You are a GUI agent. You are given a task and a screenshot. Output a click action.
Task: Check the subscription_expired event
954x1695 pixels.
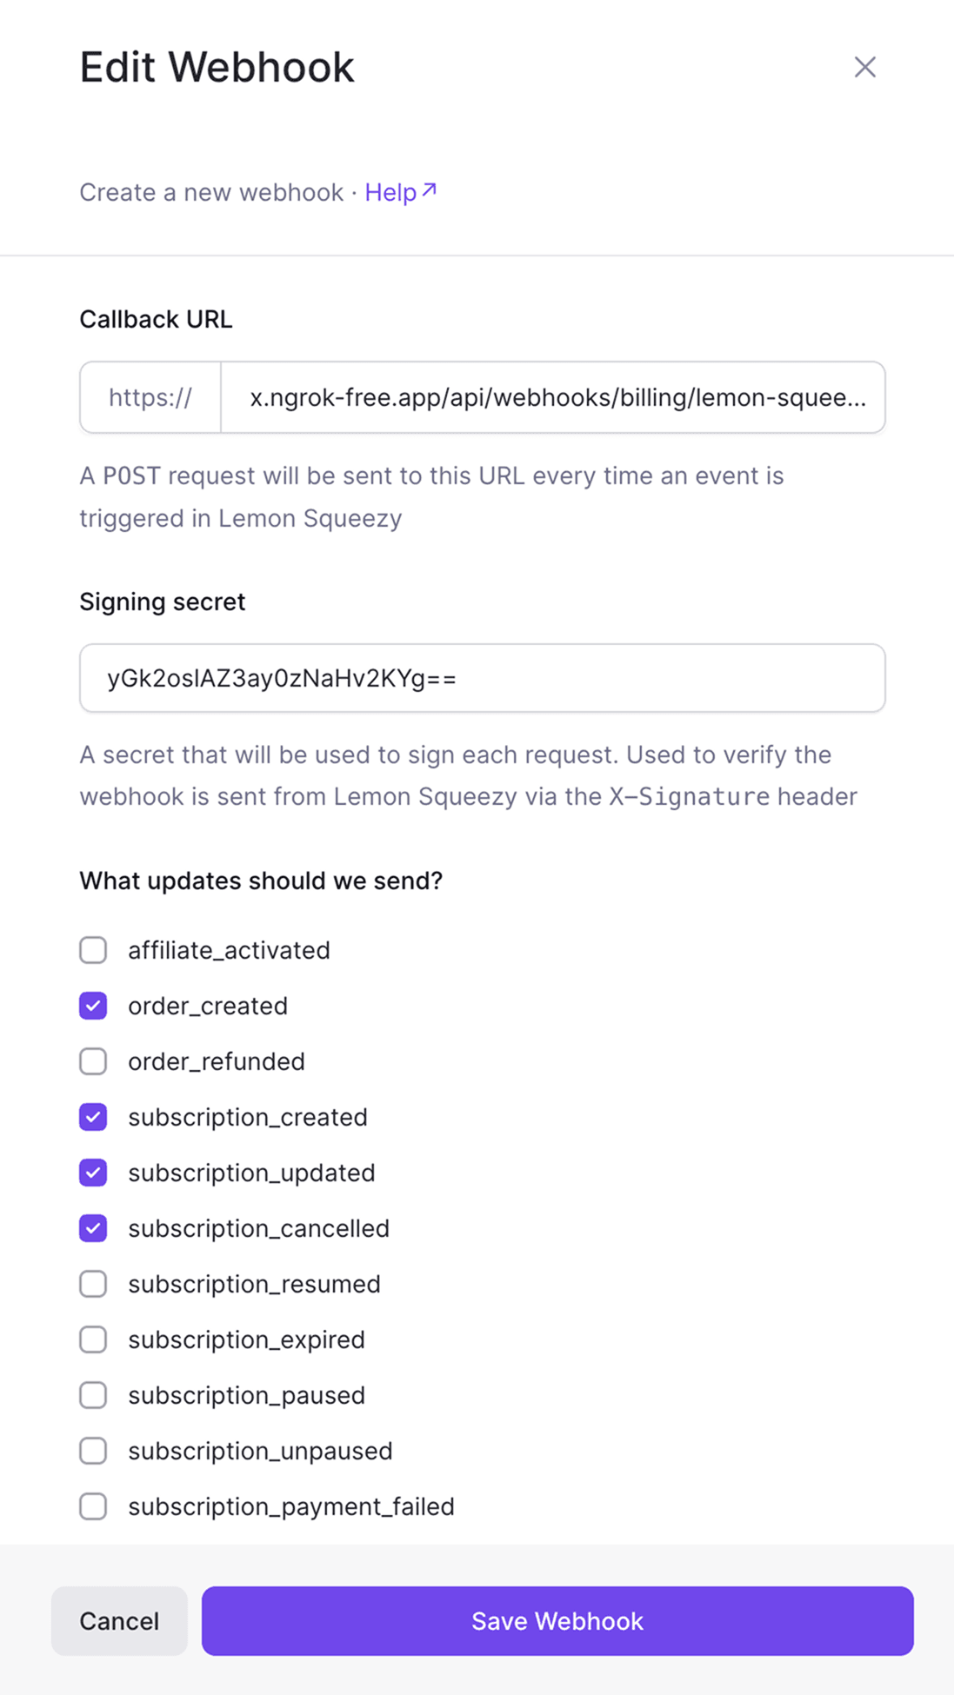click(x=92, y=1339)
